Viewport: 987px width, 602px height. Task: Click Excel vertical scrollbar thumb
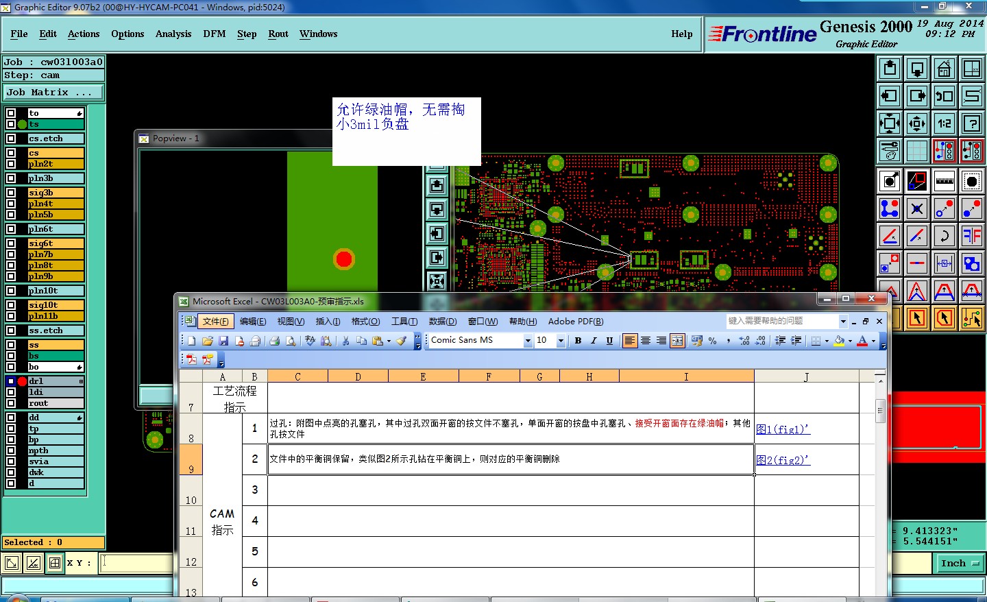pos(880,410)
